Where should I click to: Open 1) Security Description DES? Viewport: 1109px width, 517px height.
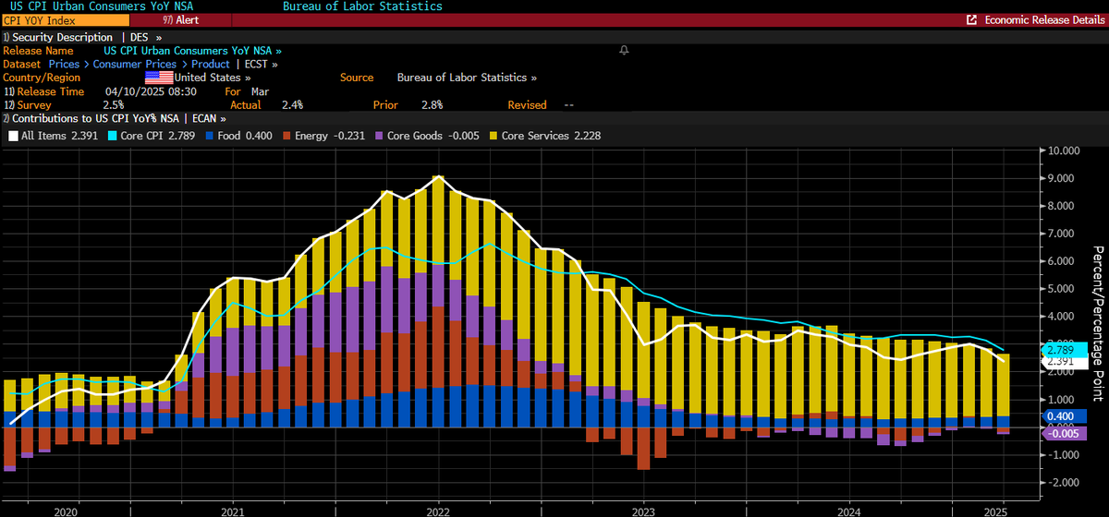click(x=82, y=37)
